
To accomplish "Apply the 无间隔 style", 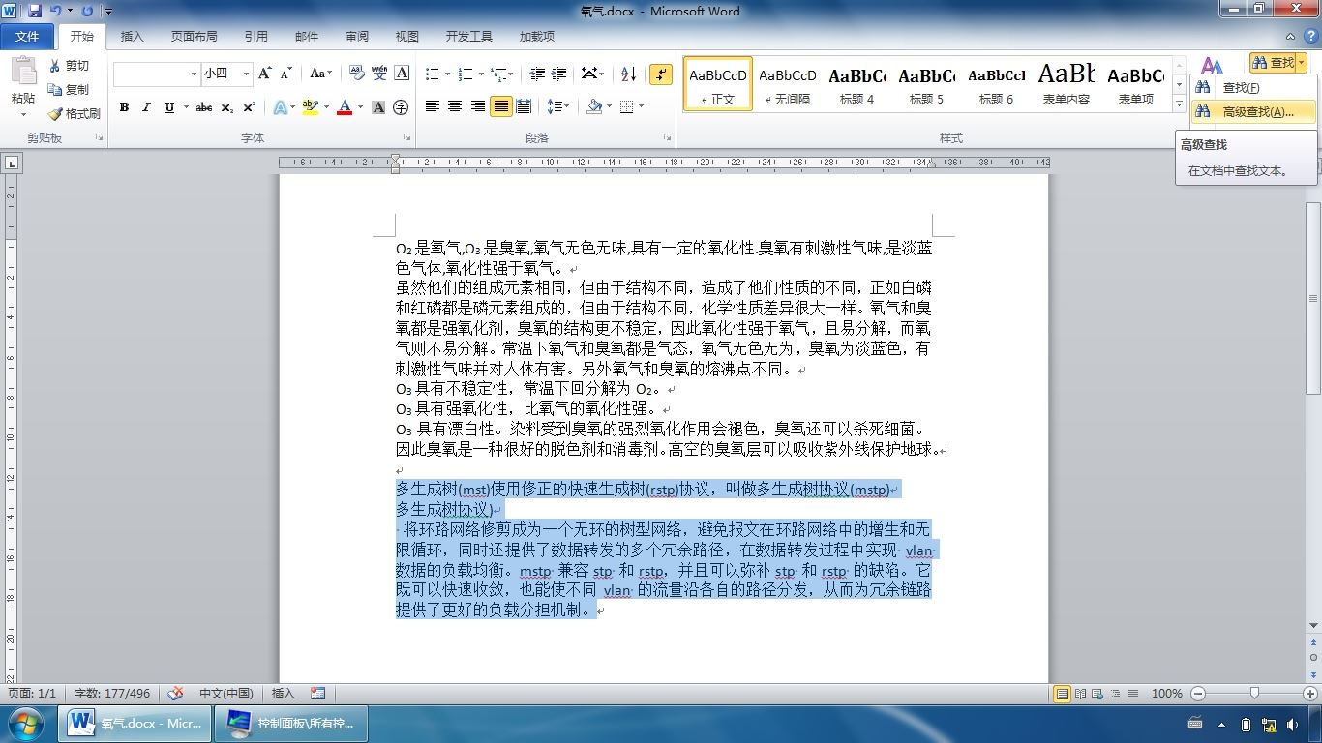I will [788, 84].
